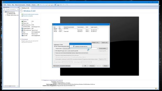This screenshot has height=91, width=162.
Task: Open the snapshot manager toolbar icon
Action: click(52, 5)
